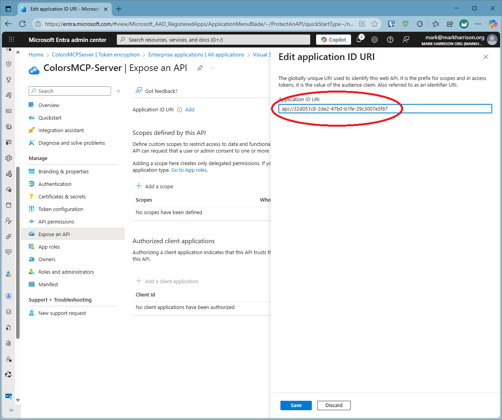Open Copilot from the Entra top bar

333,39
